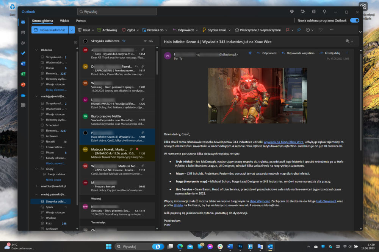The height and width of the screenshot is (252, 379).
Task: Open the toolbar Odpowiedz dropdown arrow
Action: point(197,30)
